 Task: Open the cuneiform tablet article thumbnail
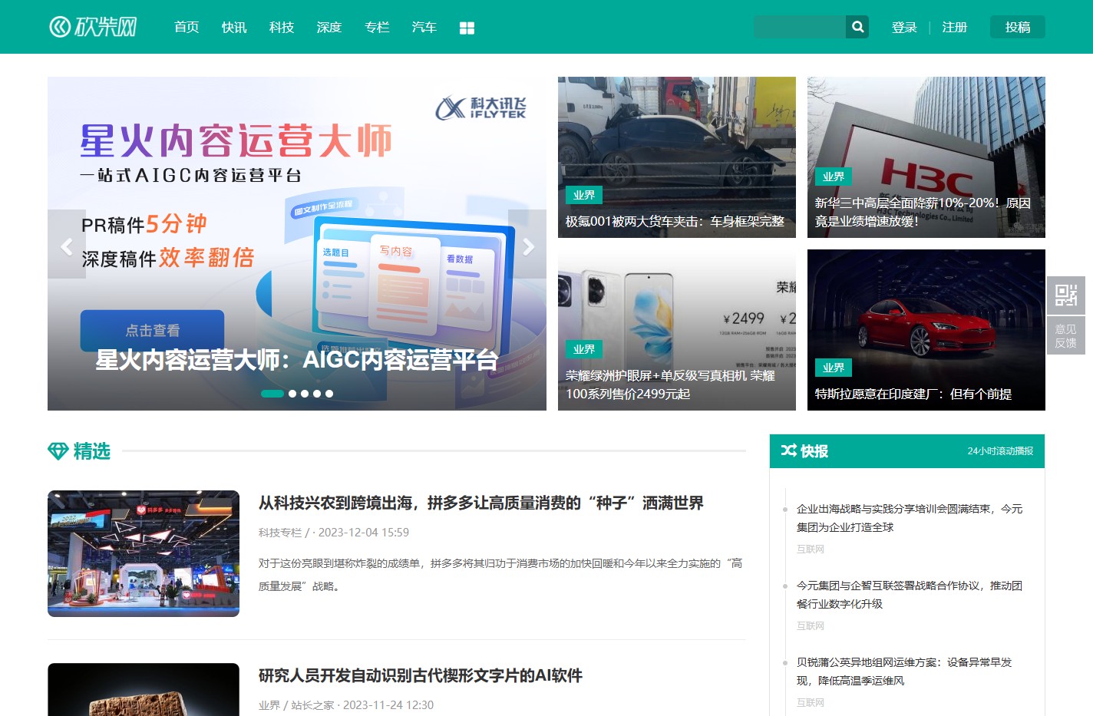pyautogui.click(x=144, y=689)
